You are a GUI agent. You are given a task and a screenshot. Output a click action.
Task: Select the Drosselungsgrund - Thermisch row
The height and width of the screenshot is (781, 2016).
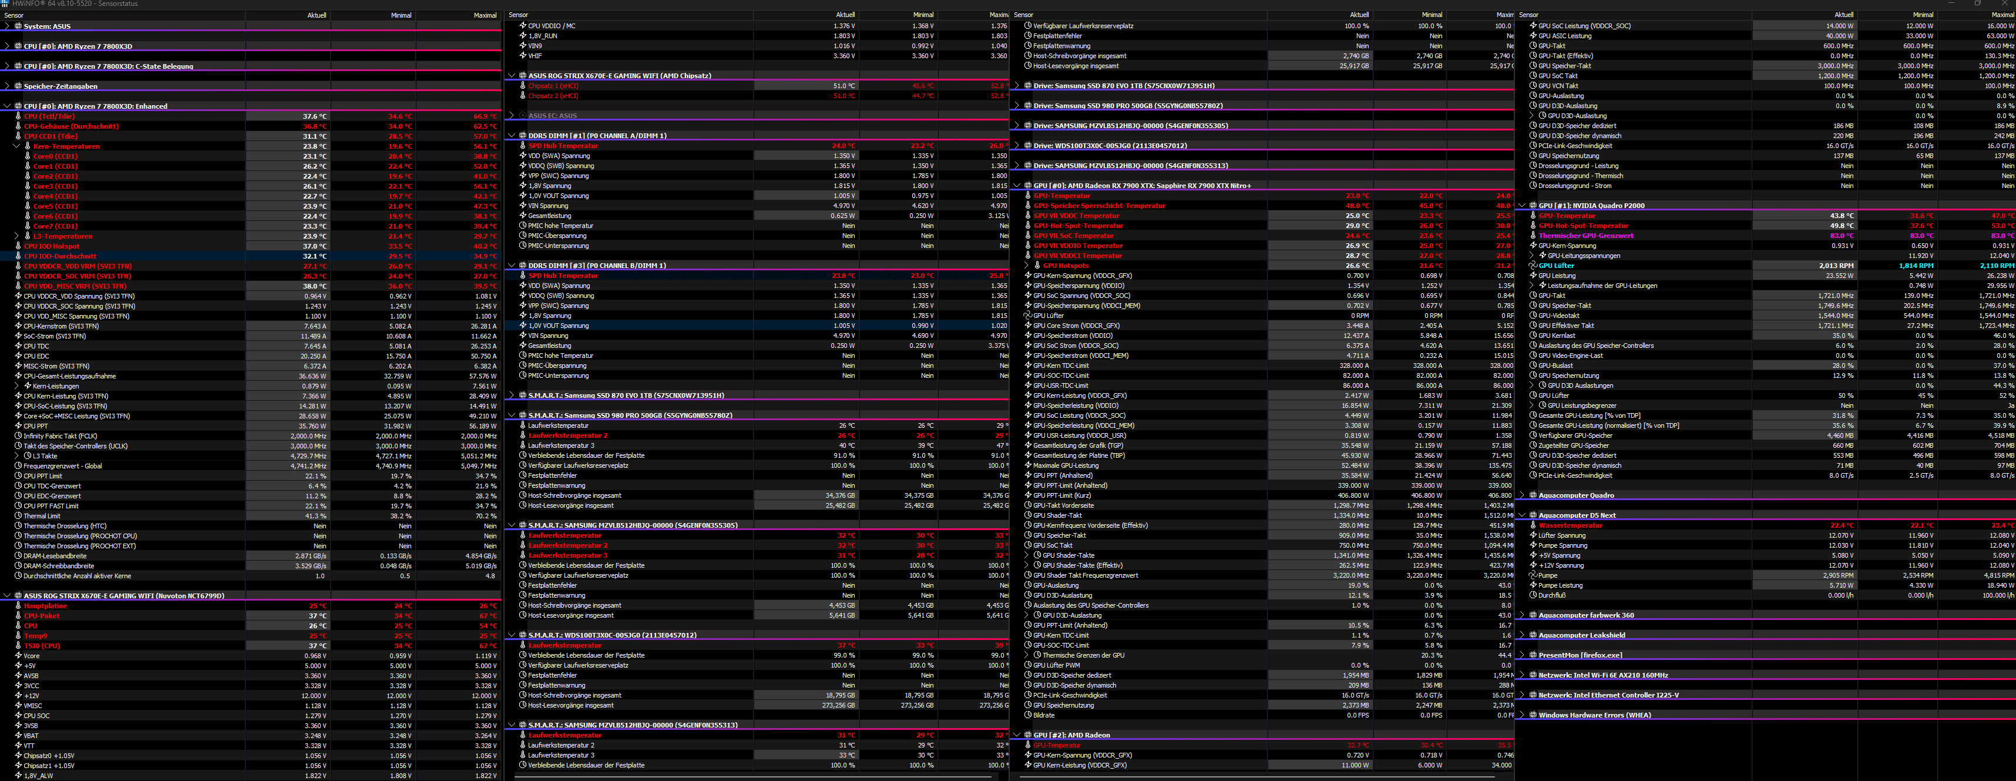pos(1766,176)
